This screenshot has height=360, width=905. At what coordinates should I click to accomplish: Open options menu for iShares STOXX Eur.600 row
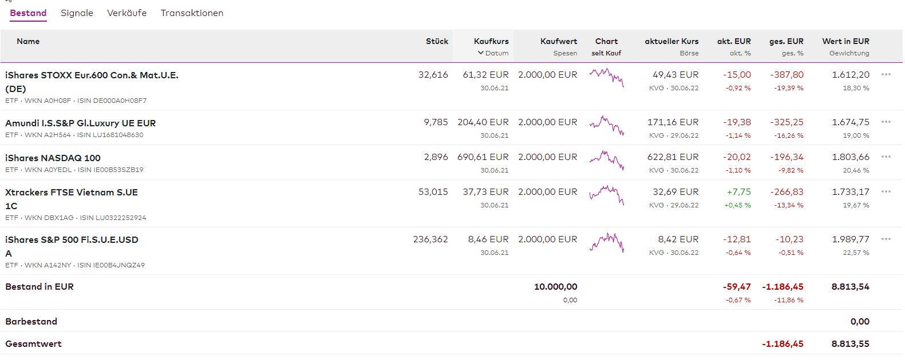click(886, 75)
